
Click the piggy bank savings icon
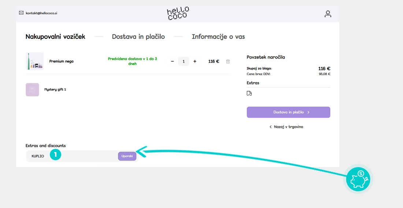(x=358, y=179)
